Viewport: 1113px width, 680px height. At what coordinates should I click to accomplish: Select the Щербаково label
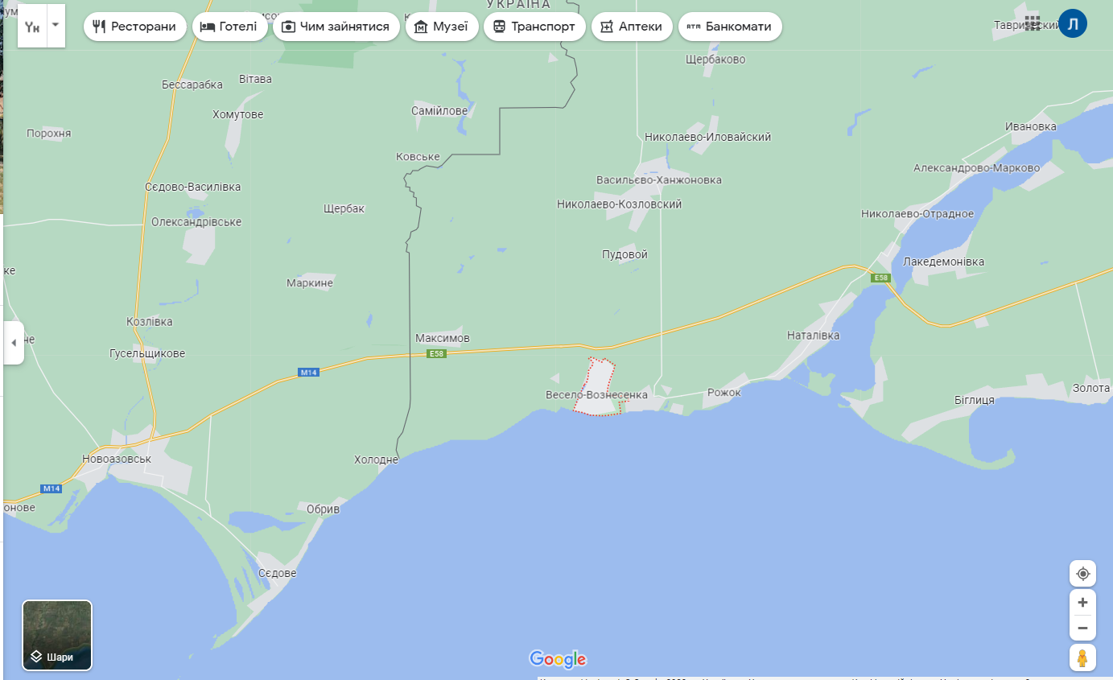point(715,60)
